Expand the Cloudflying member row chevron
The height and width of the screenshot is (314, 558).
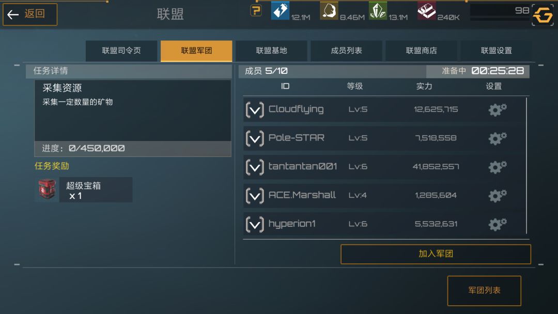pyautogui.click(x=254, y=109)
